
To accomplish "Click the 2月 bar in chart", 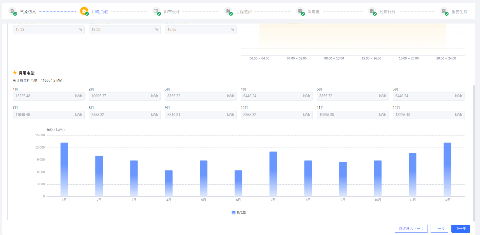I will point(99,176).
